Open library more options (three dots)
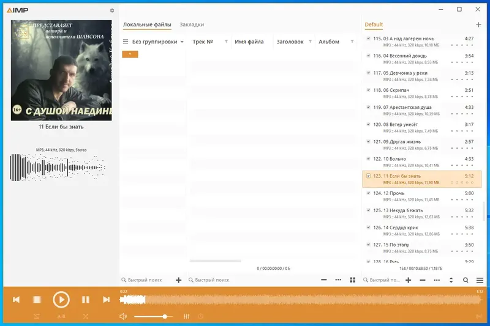 (x=338, y=280)
